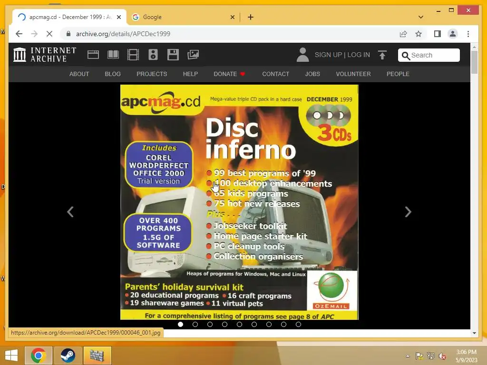Click SIGN UP | LOG IN
Image resolution: width=487 pixels, height=365 pixels.
point(342,55)
